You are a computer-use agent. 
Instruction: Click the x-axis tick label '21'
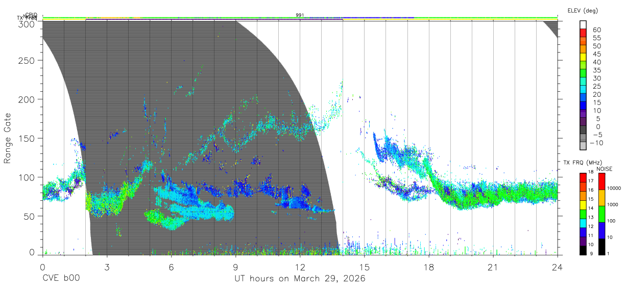click(x=493, y=267)
